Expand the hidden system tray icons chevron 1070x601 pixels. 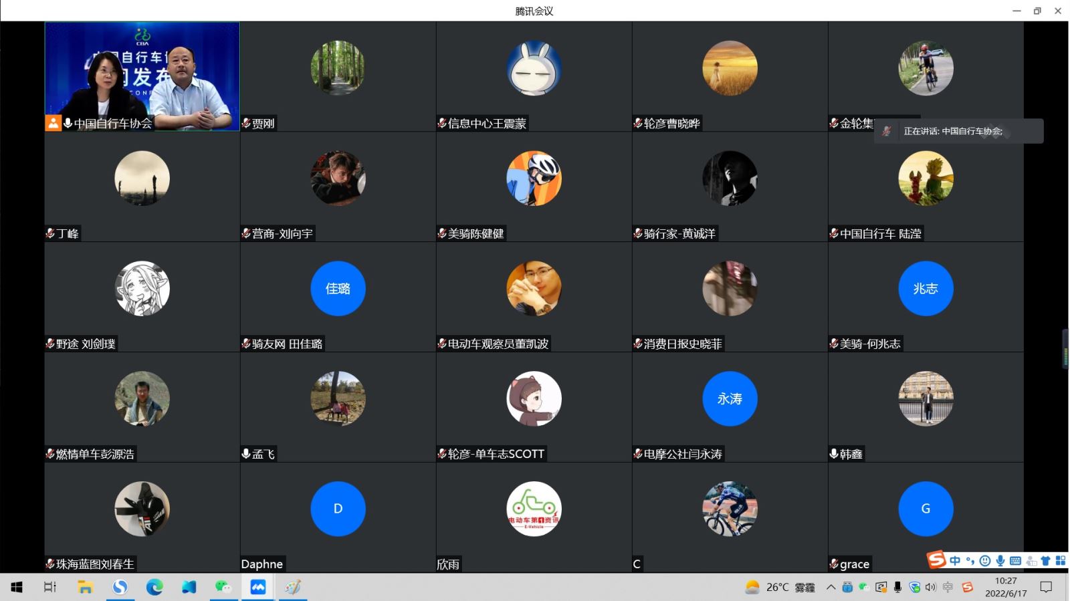[831, 587]
